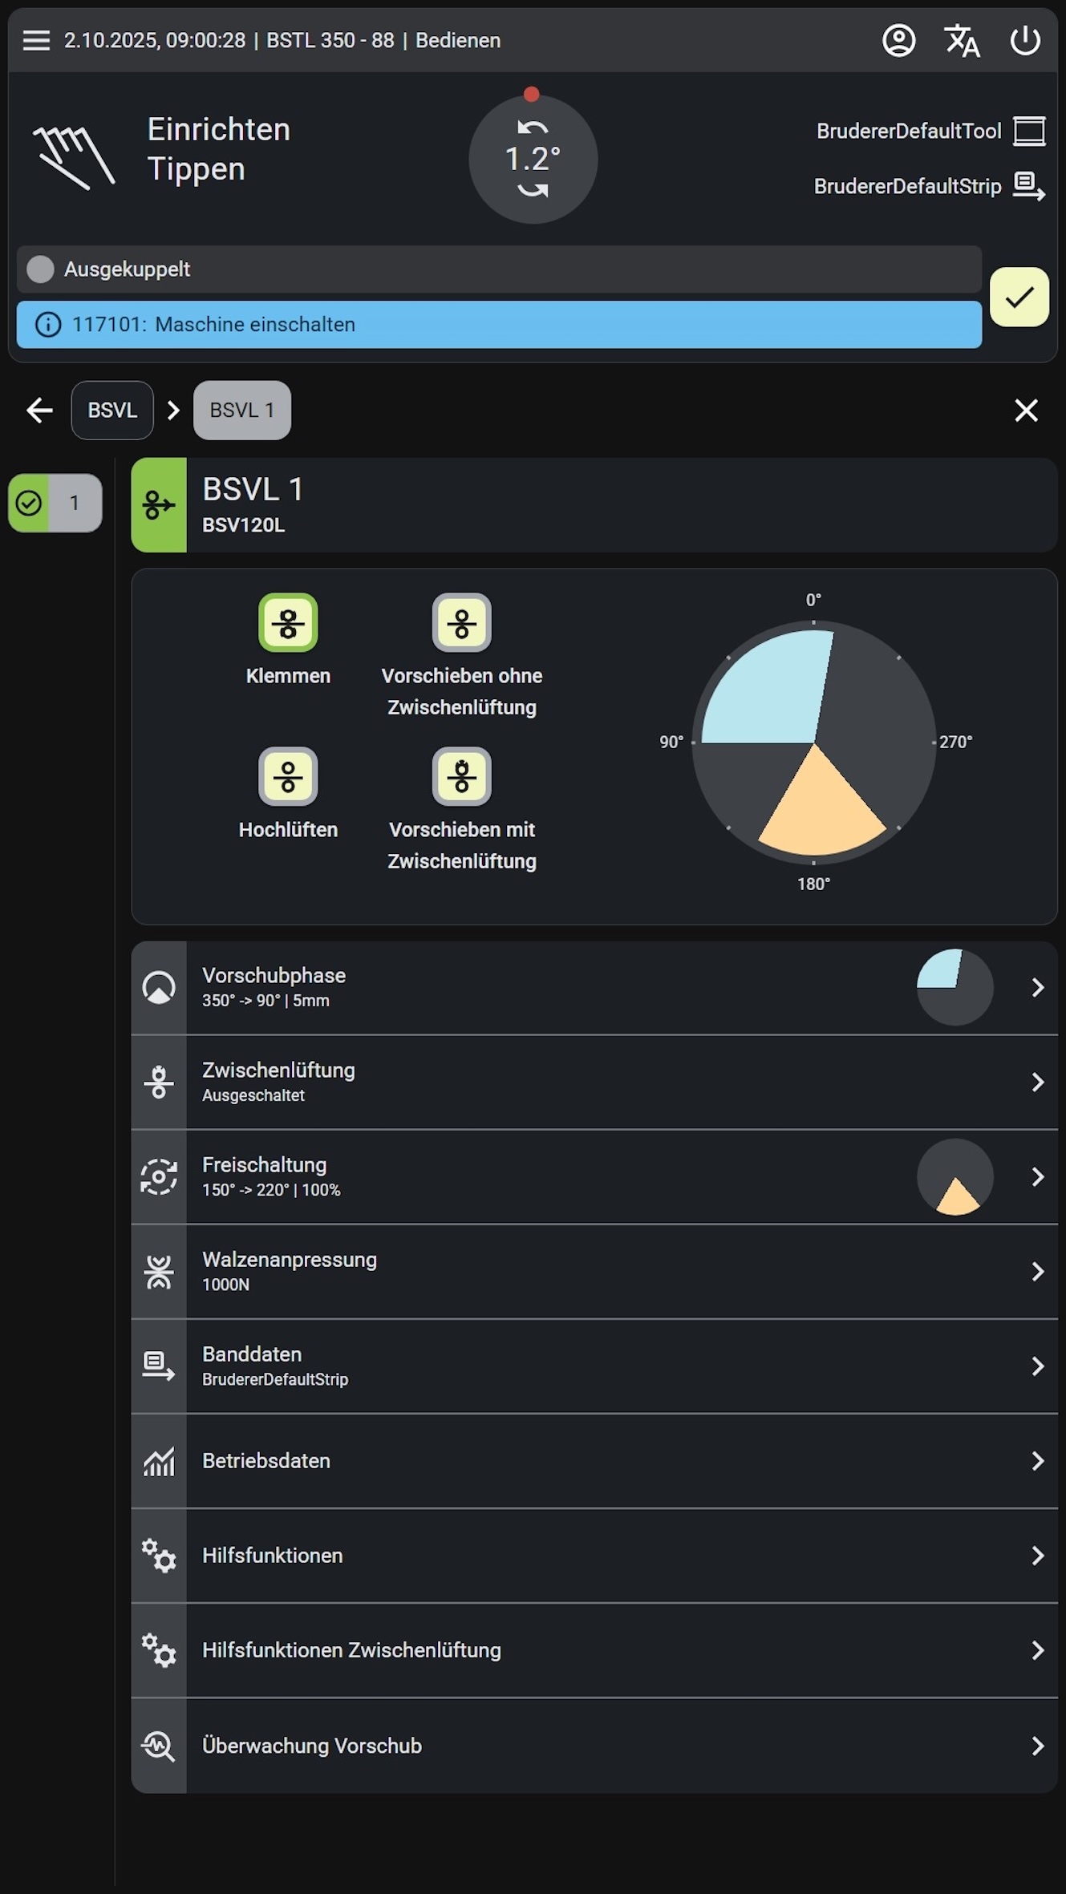
Task: Open the hamburger main menu
Action: [x=36, y=40]
